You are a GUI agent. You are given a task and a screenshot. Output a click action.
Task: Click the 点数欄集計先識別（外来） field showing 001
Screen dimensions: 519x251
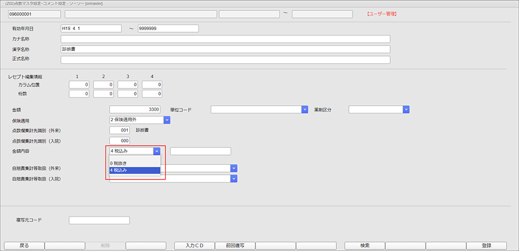[x=120, y=130]
